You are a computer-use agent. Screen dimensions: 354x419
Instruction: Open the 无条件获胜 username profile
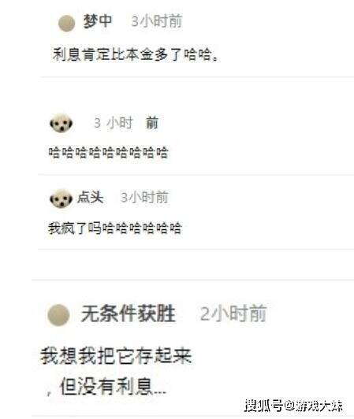click(x=129, y=313)
